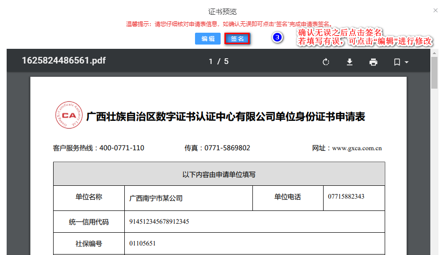Click the social security number 01105651
The width and height of the screenshot is (446, 255).
pos(142,244)
